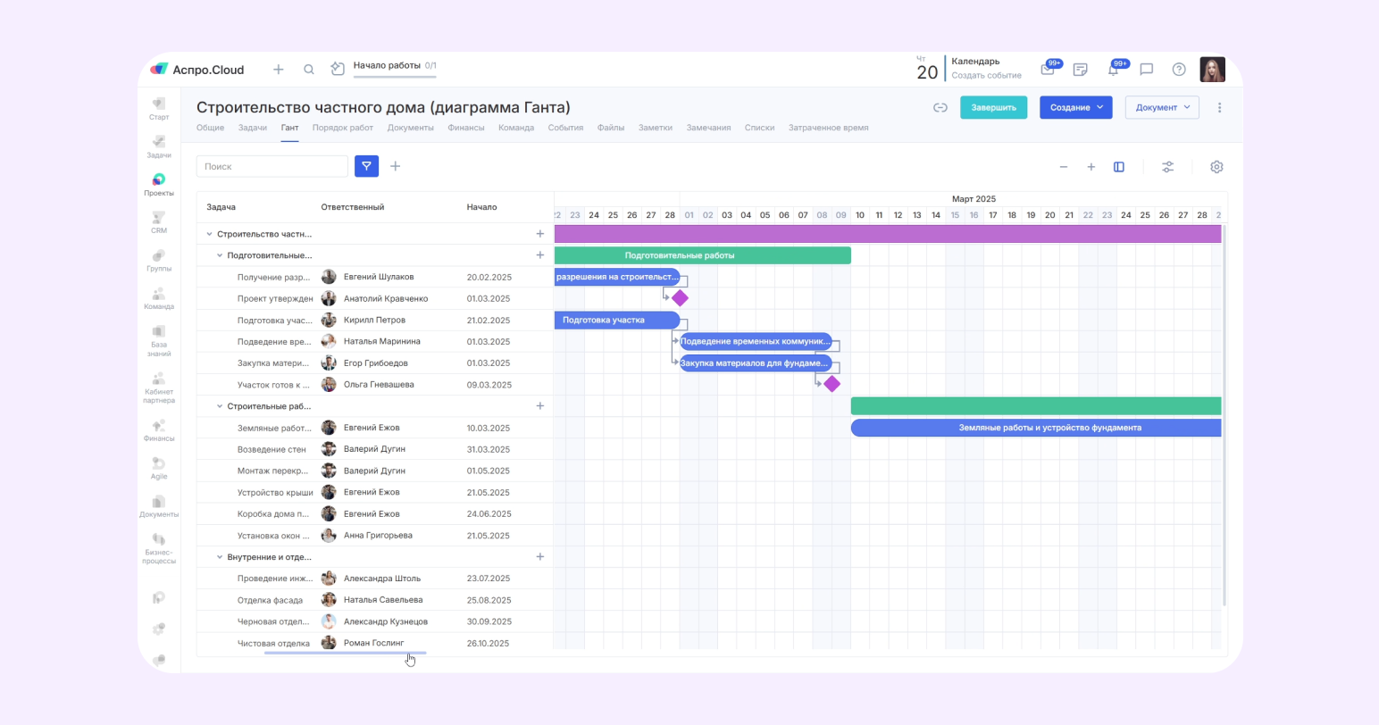Open Gantt gear settings icon
This screenshot has height=725, width=1379.
pos(1216,167)
